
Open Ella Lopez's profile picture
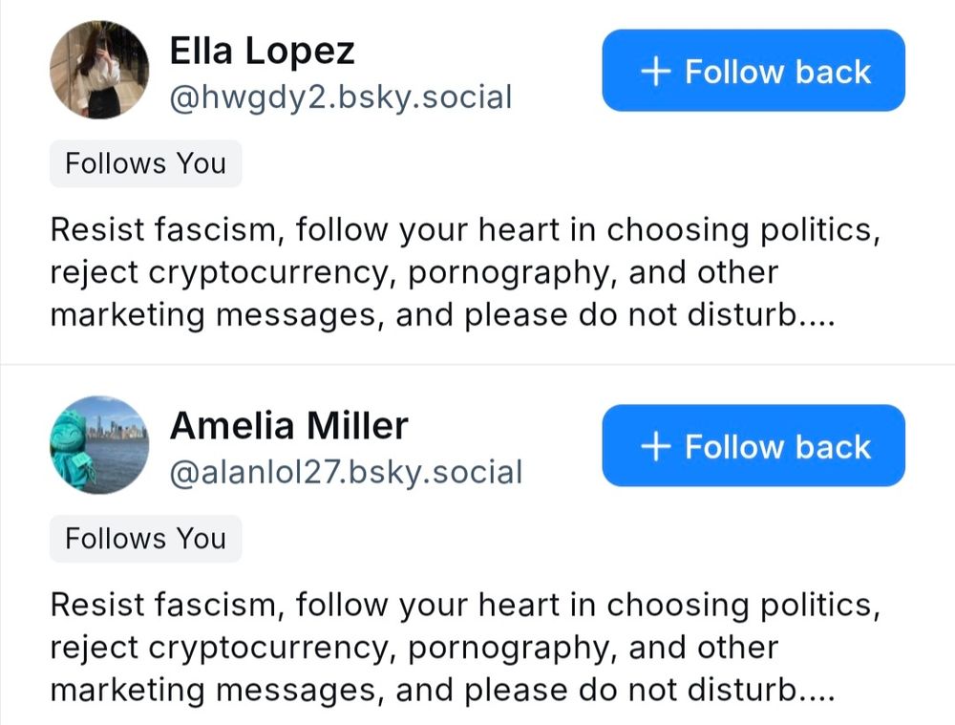(x=99, y=70)
